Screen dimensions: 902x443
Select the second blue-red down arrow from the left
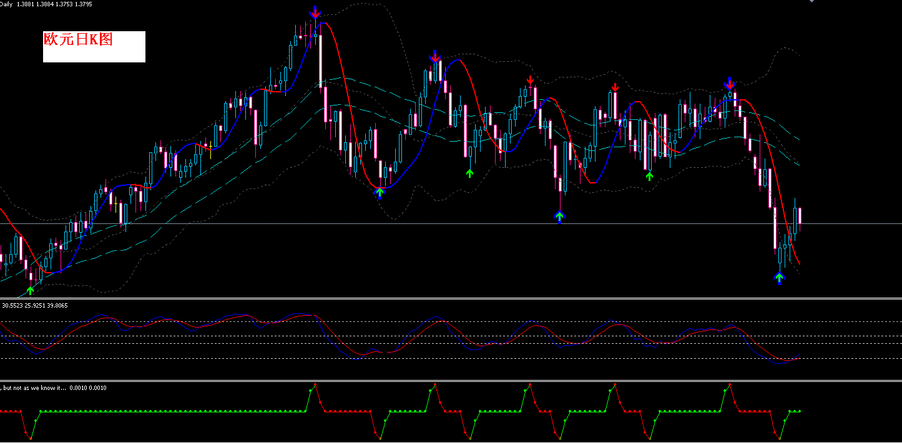435,57
